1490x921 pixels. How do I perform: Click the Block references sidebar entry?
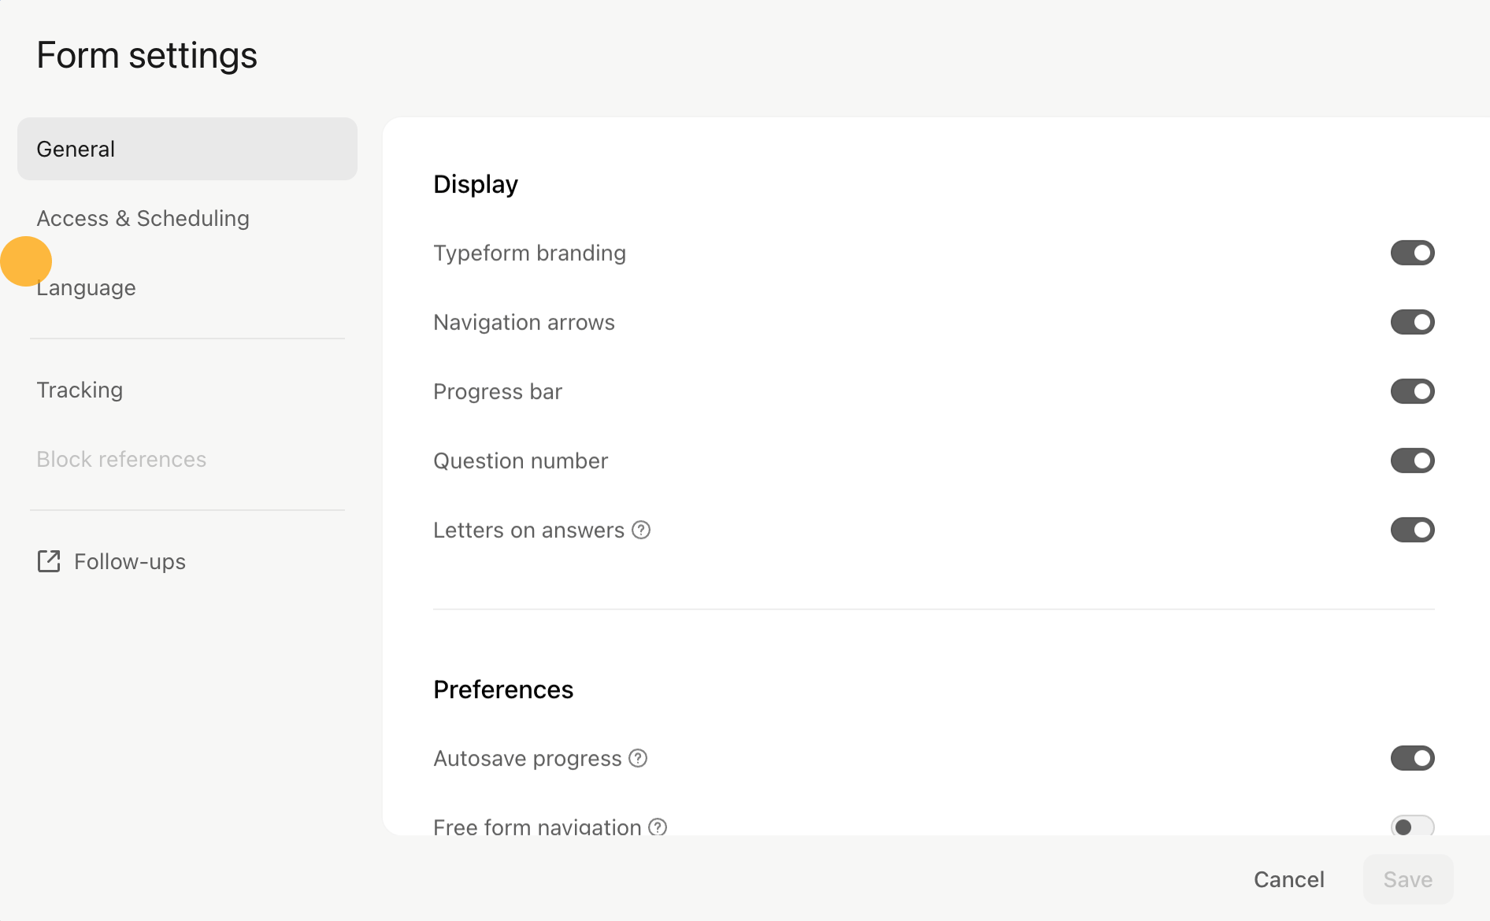pos(121,459)
